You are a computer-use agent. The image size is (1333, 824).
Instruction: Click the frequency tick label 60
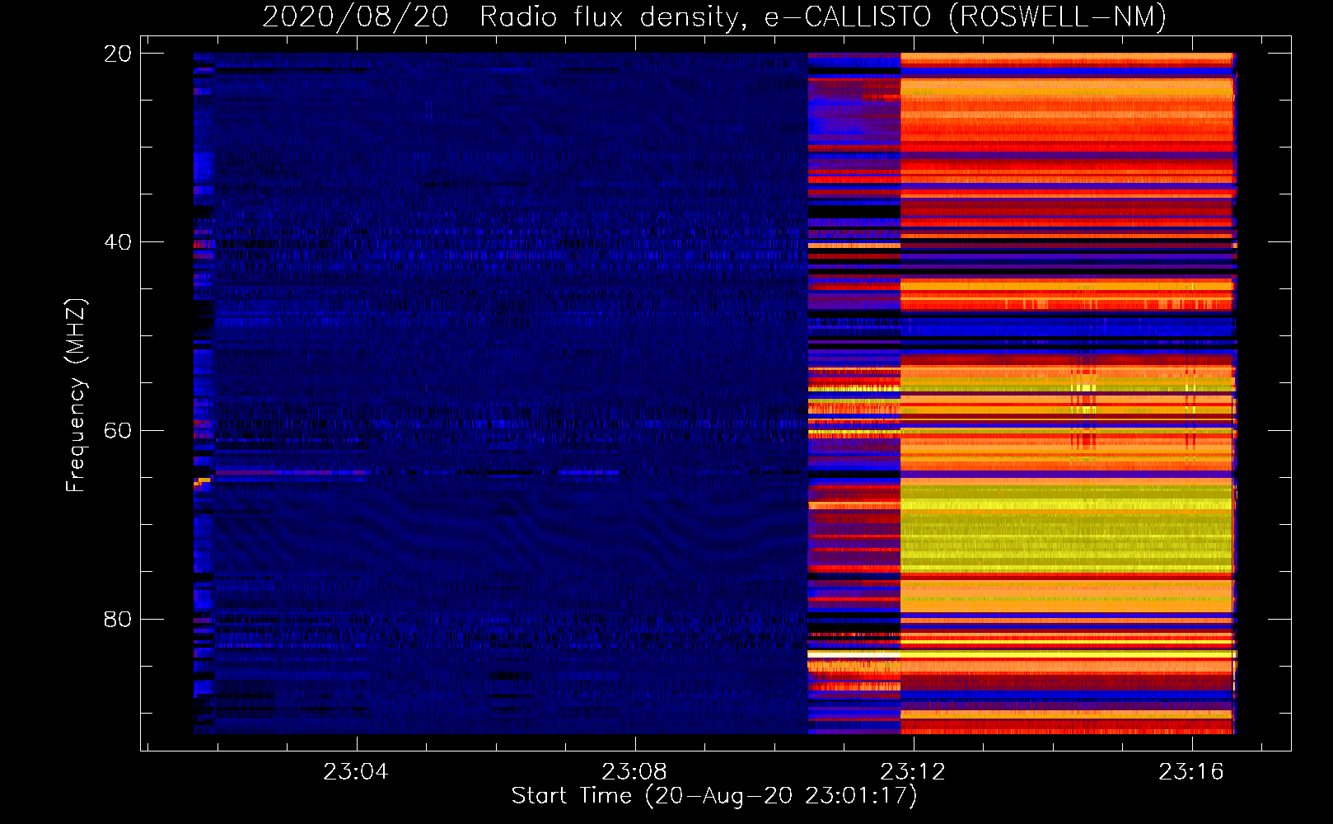click(x=117, y=431)
